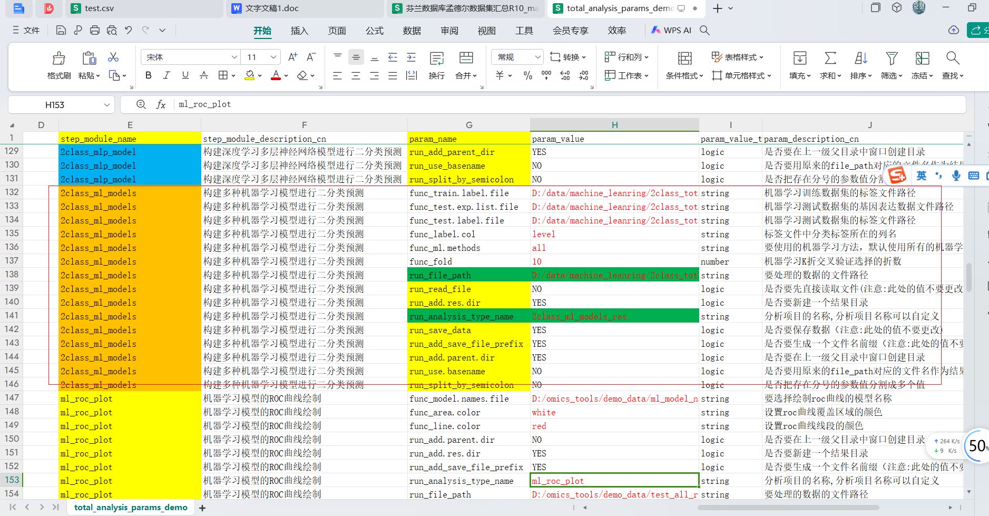Image resolution: width=989 pixels, height=516 pixels.
Task: Apply Underline formatting
Action: coord(185,75)
